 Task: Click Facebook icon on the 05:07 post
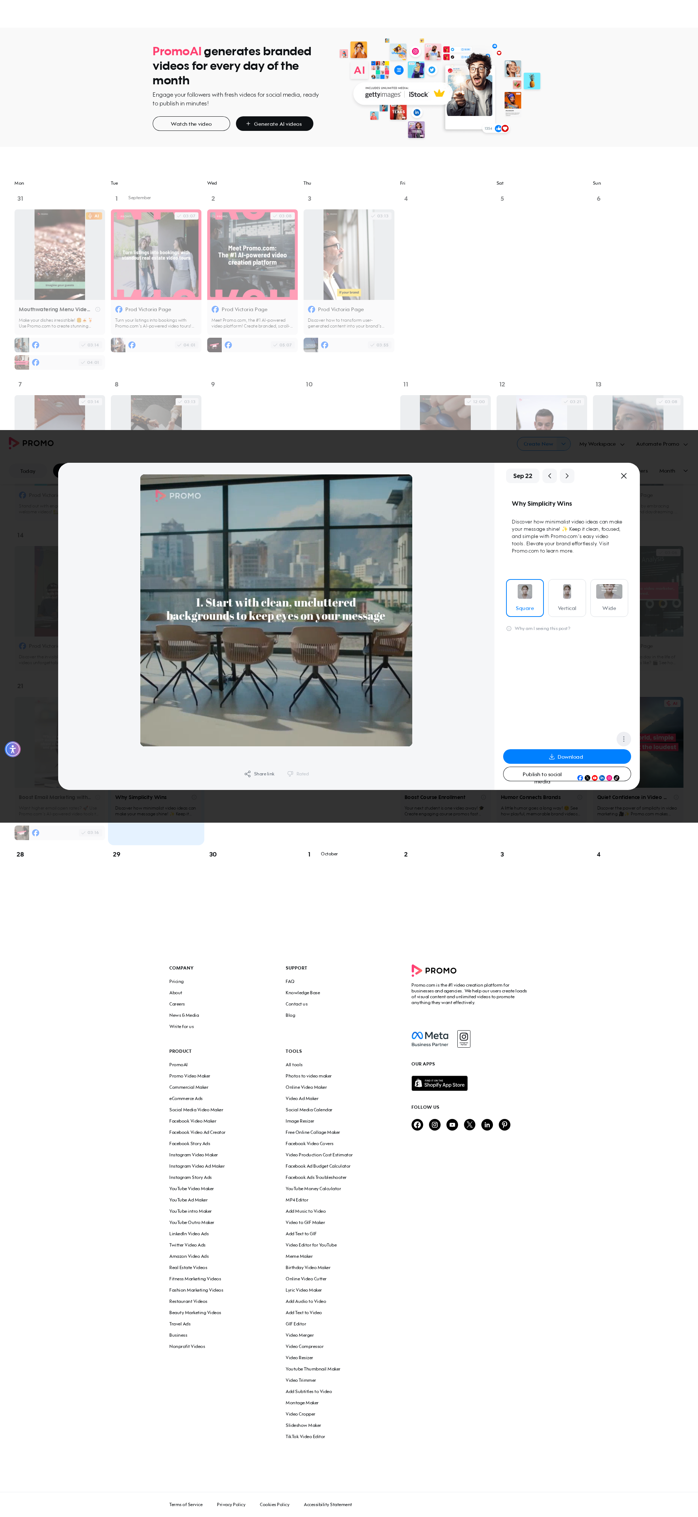coord(228,345)
